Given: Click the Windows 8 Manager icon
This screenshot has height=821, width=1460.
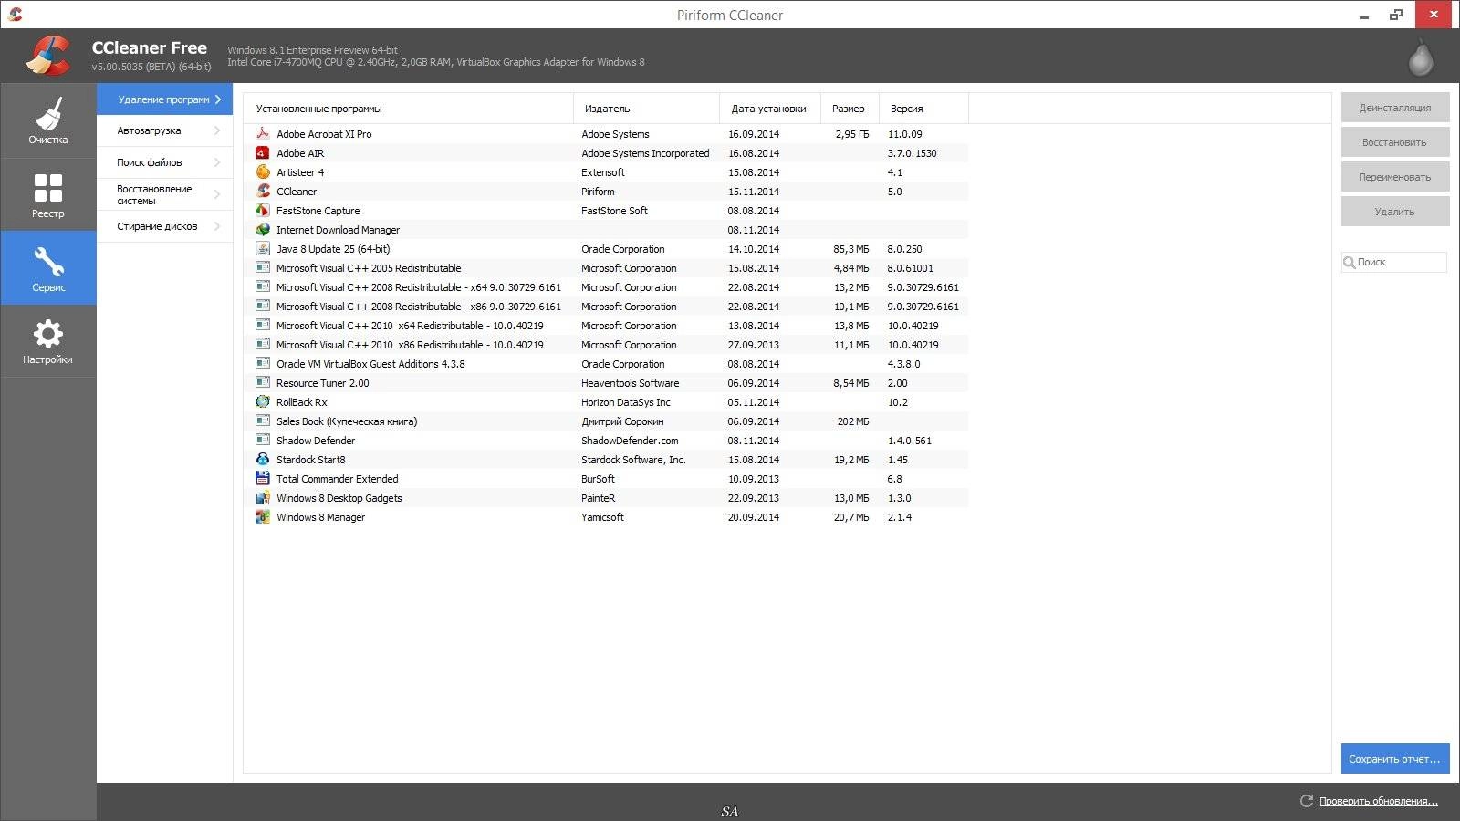Looking at the screenshot, I should point(263,516).
